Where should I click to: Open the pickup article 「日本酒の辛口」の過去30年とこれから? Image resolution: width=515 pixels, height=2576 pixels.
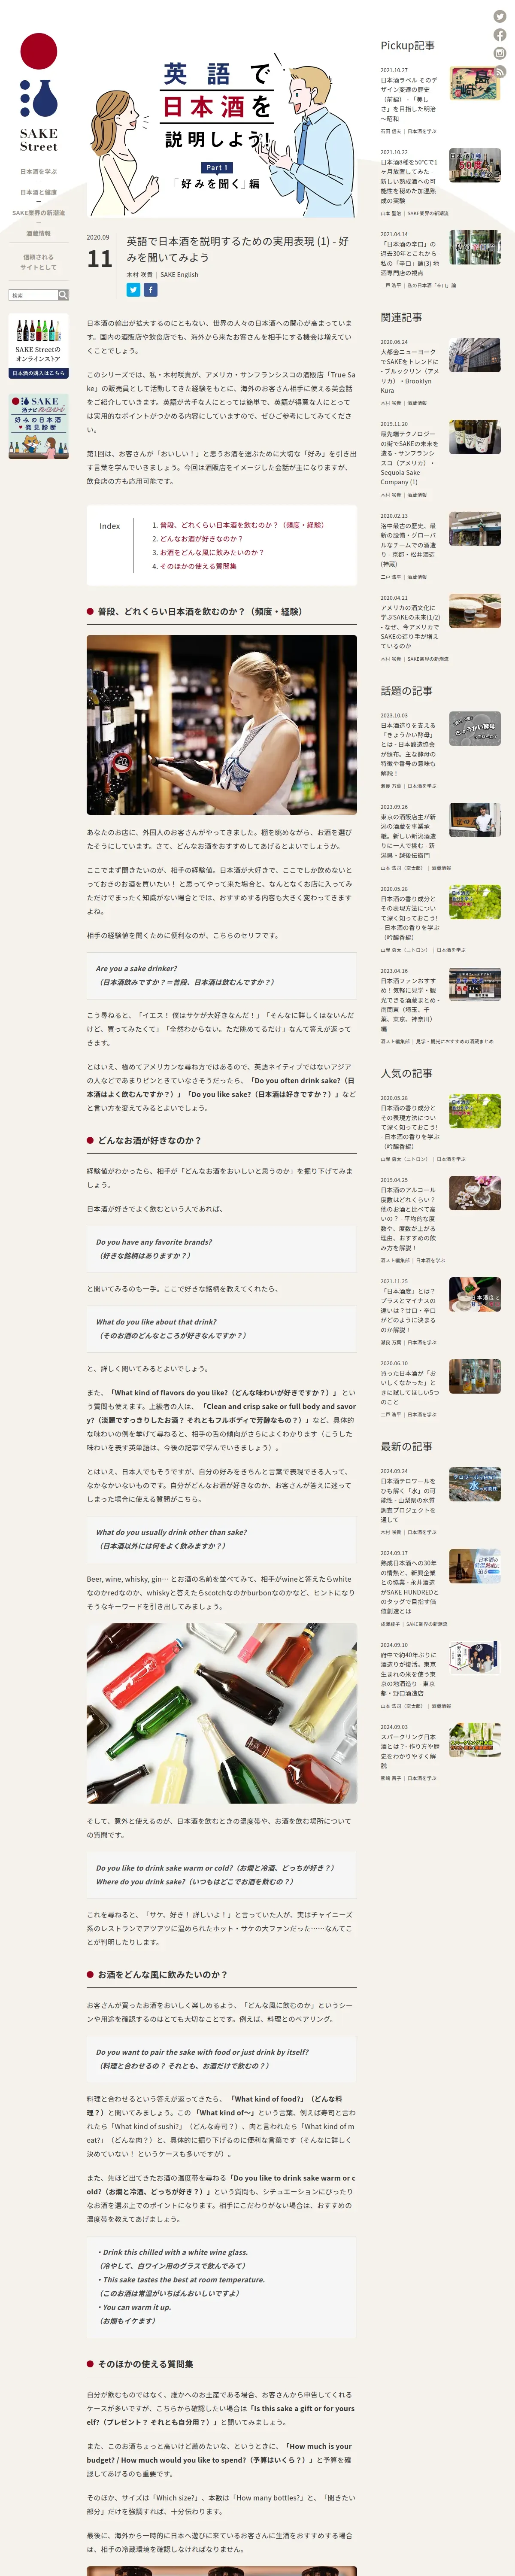(x=409, y=258)
